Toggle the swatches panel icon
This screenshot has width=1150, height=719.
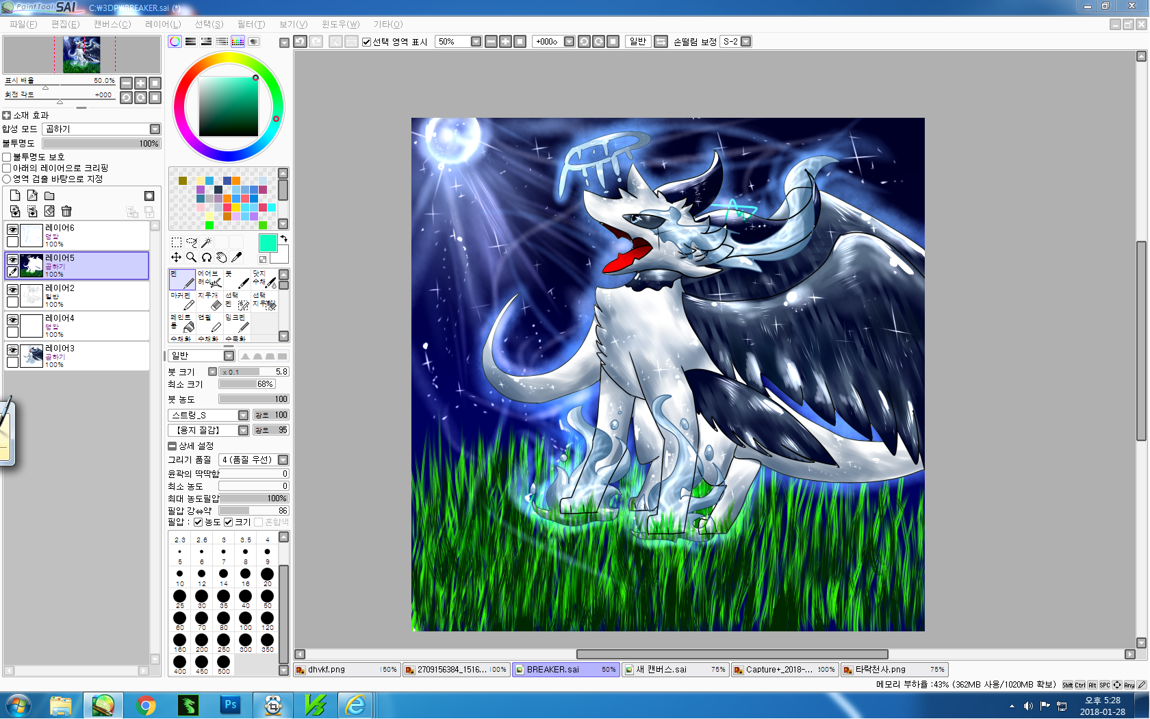[x=238, y=42]
